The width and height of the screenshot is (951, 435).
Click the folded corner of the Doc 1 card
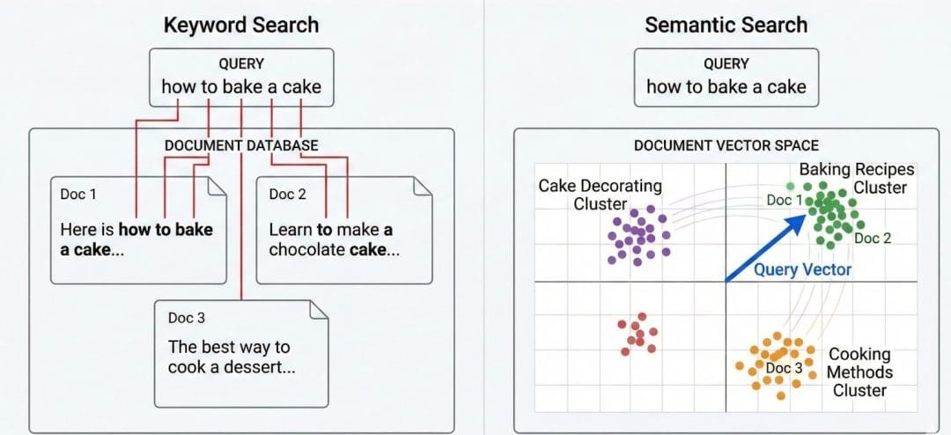click(x=217, y=187)
